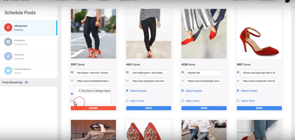Click the striped top and black pants photo
Viewport: 295px width, 140px height.
pyautogui.click(x=149, y=34)
